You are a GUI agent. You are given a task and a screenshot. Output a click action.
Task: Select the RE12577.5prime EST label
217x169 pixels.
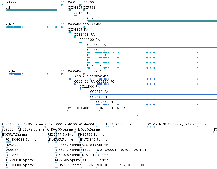pos(60,135)
